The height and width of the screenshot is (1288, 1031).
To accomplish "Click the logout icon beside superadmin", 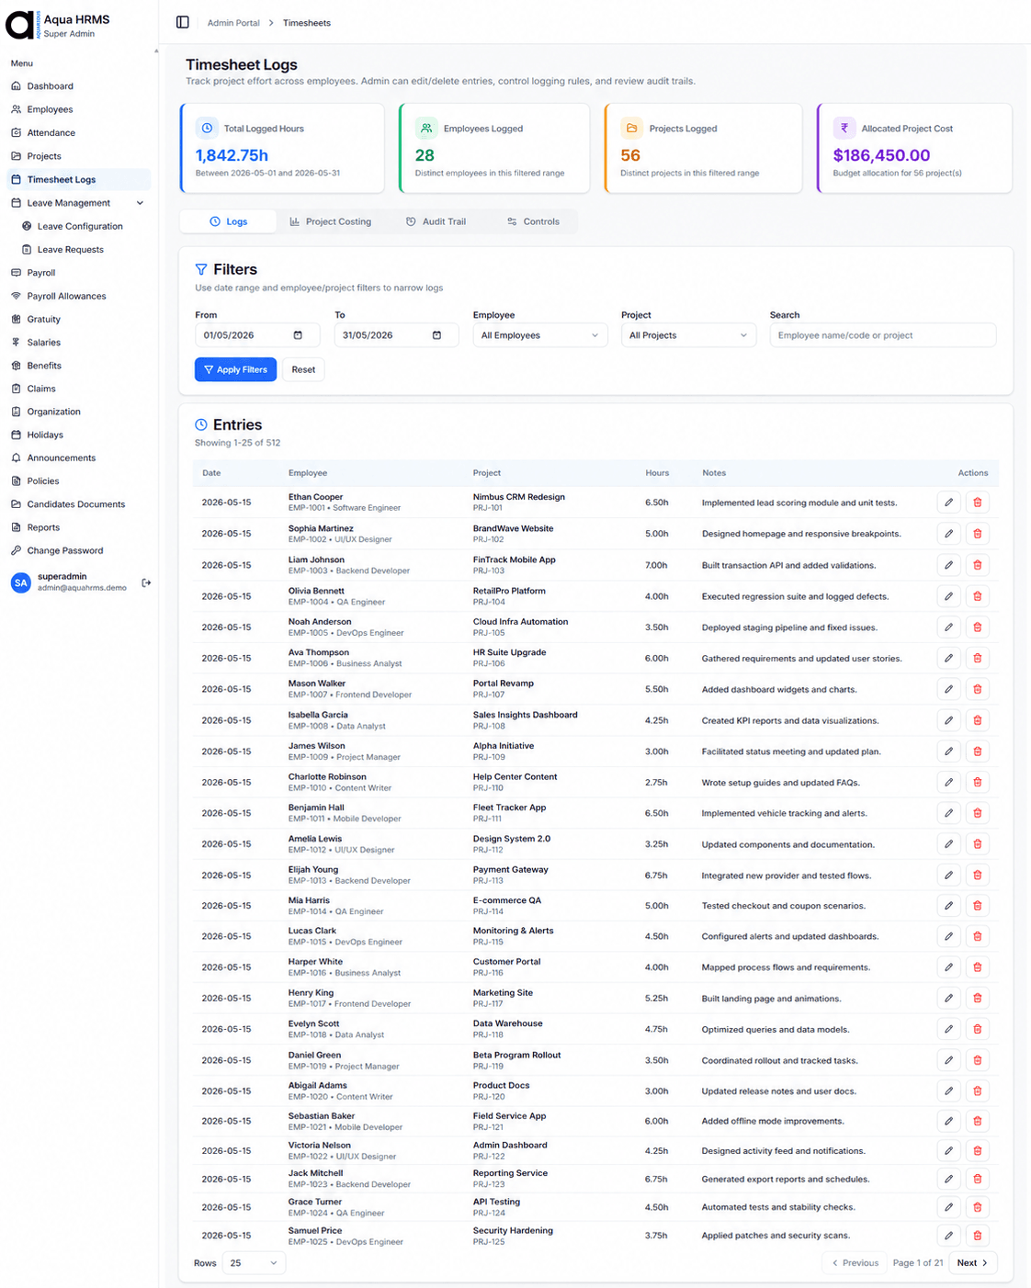I will (x=146, y=582).
